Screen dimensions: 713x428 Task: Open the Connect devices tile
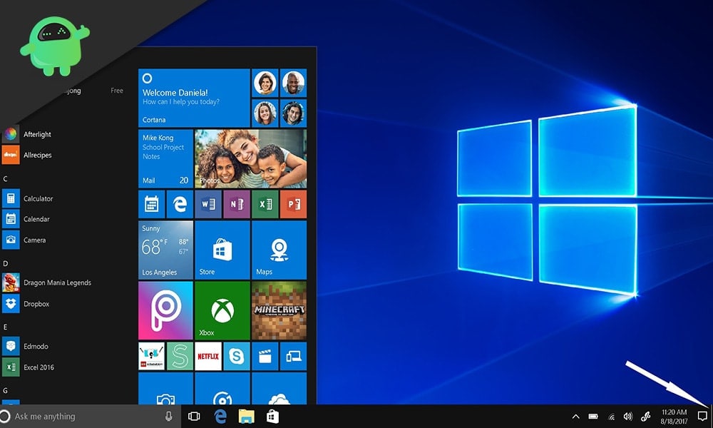point(293,356)
